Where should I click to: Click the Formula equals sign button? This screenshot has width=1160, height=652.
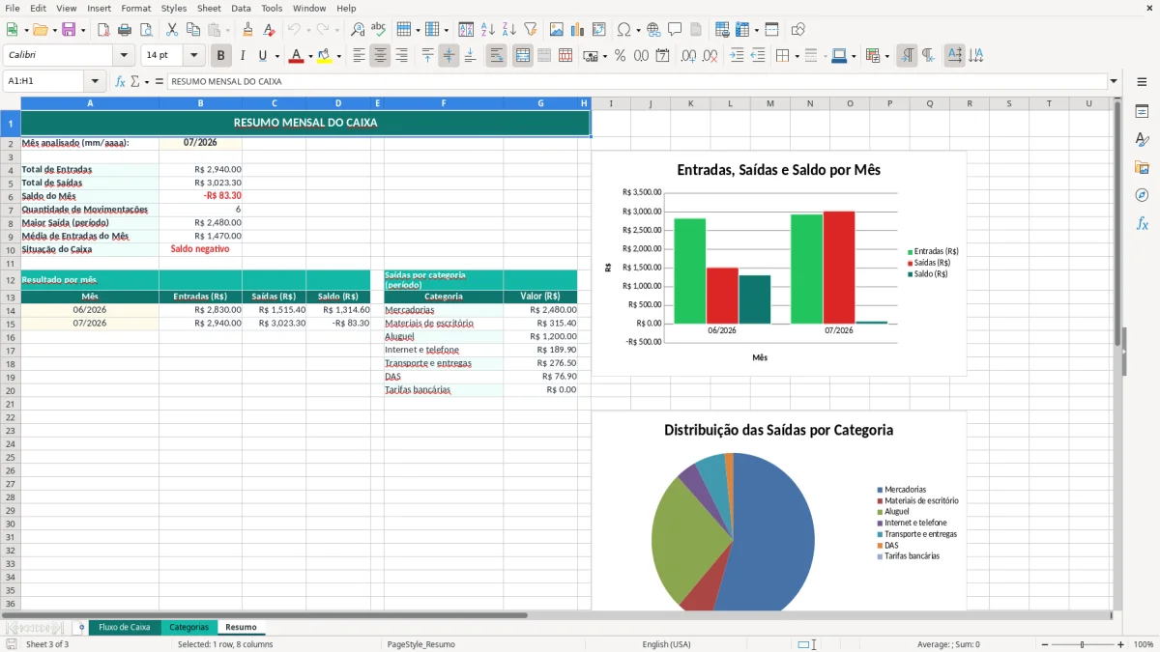pyautogui.click(x=159, y=82)
